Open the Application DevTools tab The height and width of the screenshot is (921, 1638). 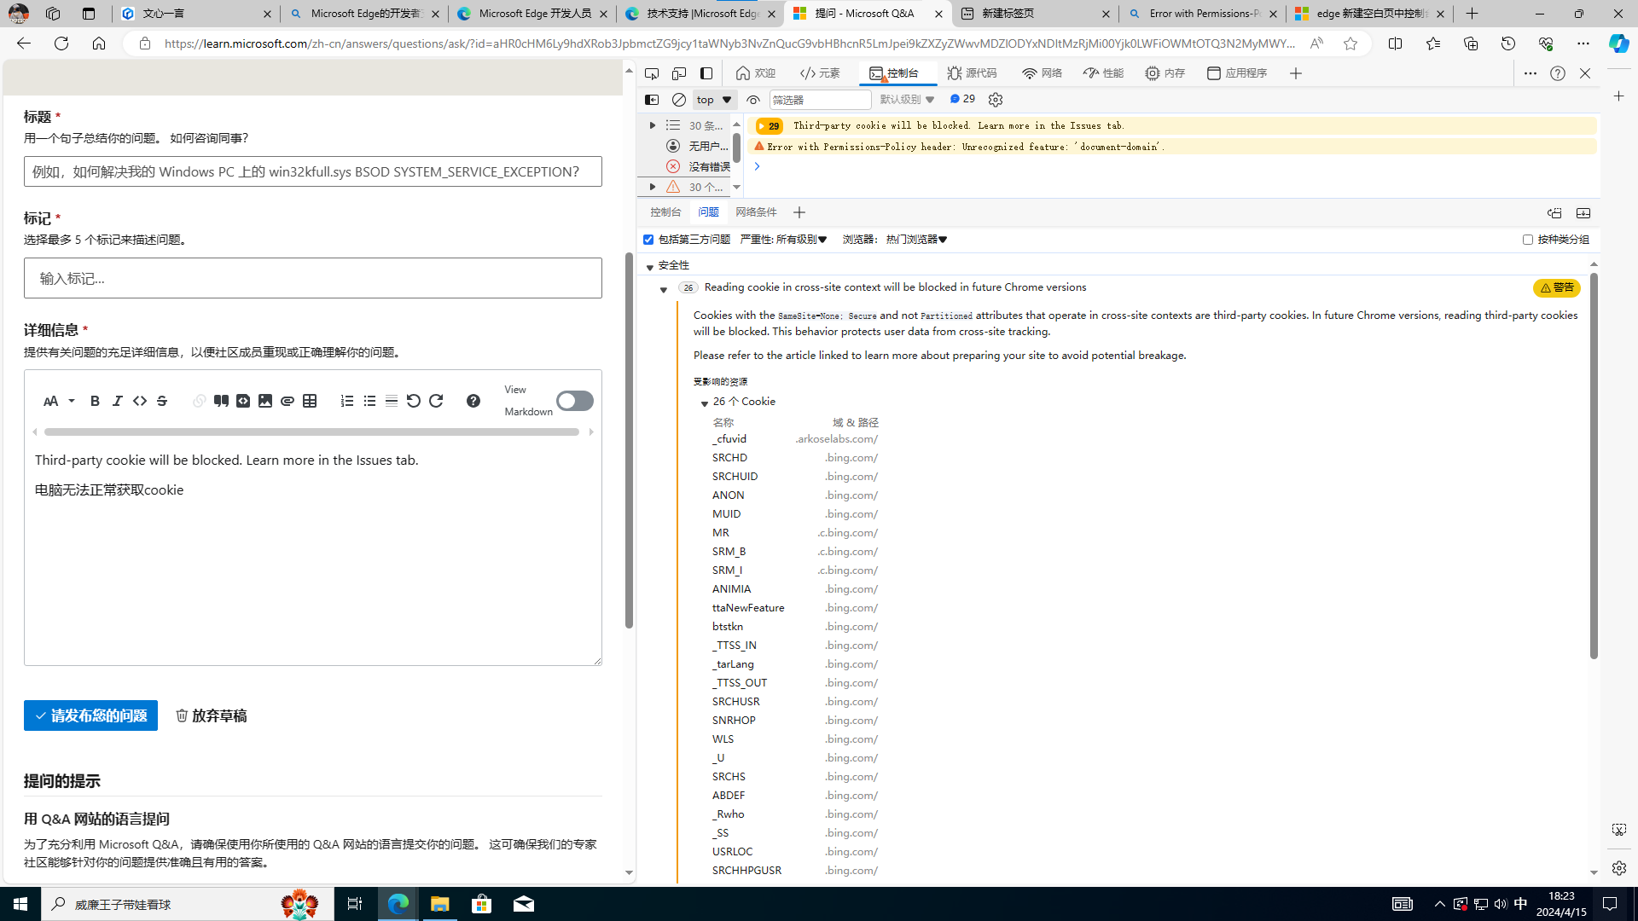[x=1237, y=73]
